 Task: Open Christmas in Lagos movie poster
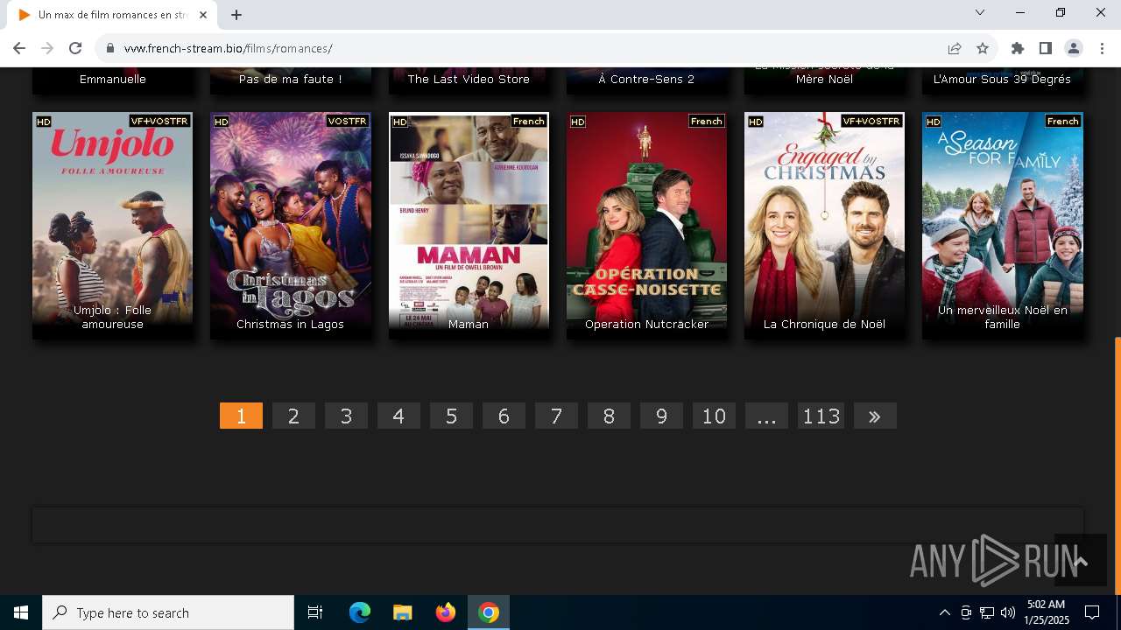290,225
